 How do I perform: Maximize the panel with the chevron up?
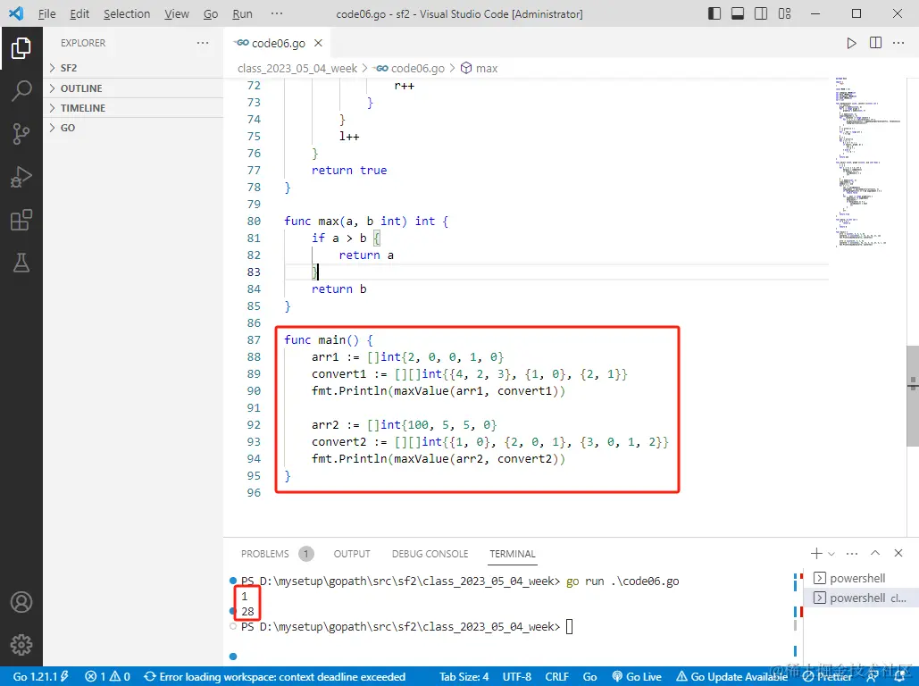(x=875, y=553)
